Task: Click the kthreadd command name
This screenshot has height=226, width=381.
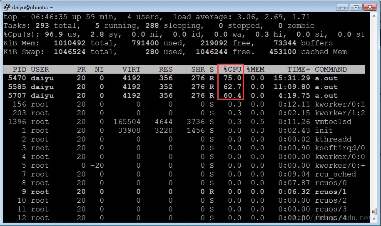Action: (333, 139)
